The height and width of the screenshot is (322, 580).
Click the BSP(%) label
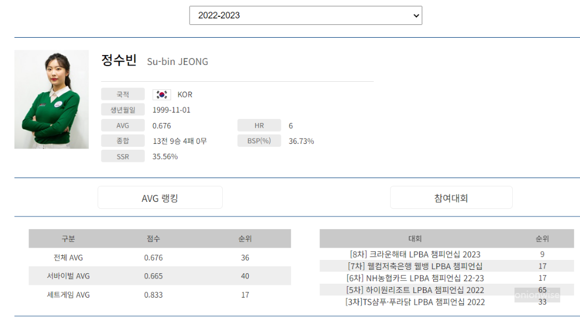(259, 140)
